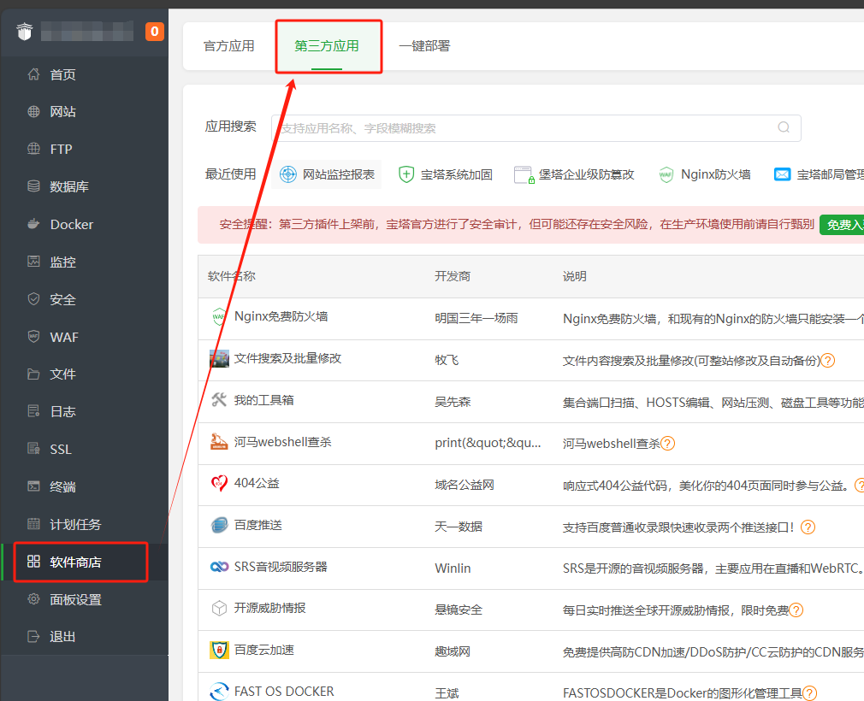
Task: Click the Docker whale icon
Action: tap(33, 224)
